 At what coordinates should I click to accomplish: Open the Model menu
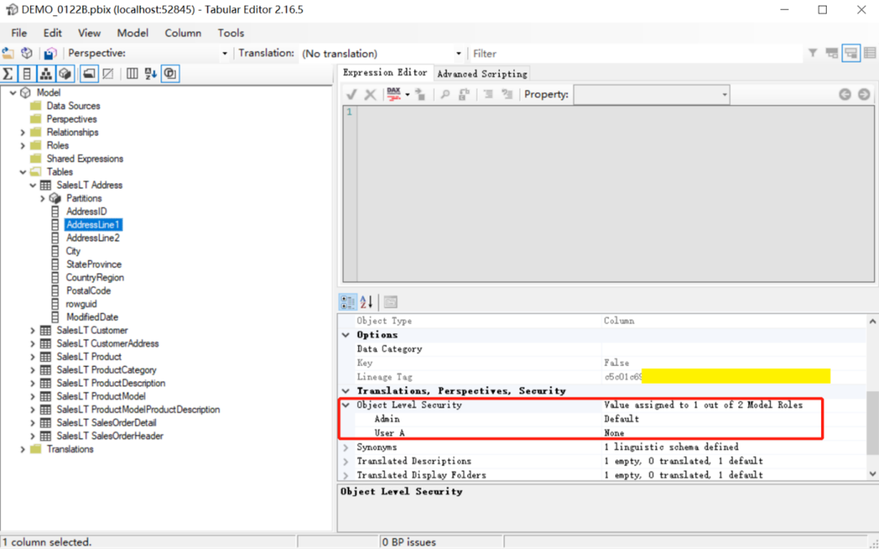pyautogui.click(x=133, y=33)
